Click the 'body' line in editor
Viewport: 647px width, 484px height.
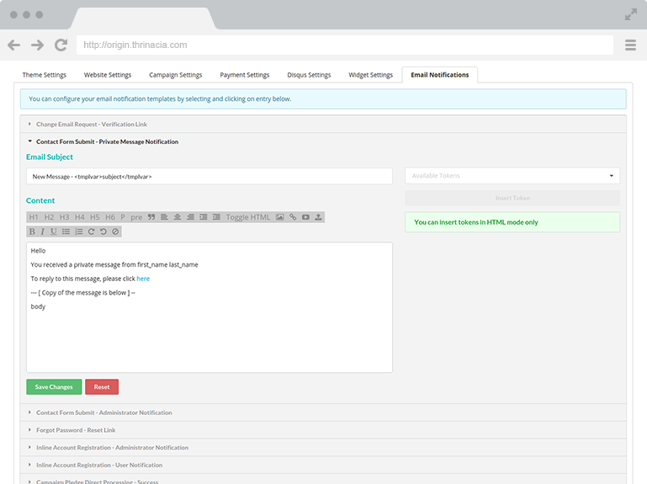coord(38,306)
